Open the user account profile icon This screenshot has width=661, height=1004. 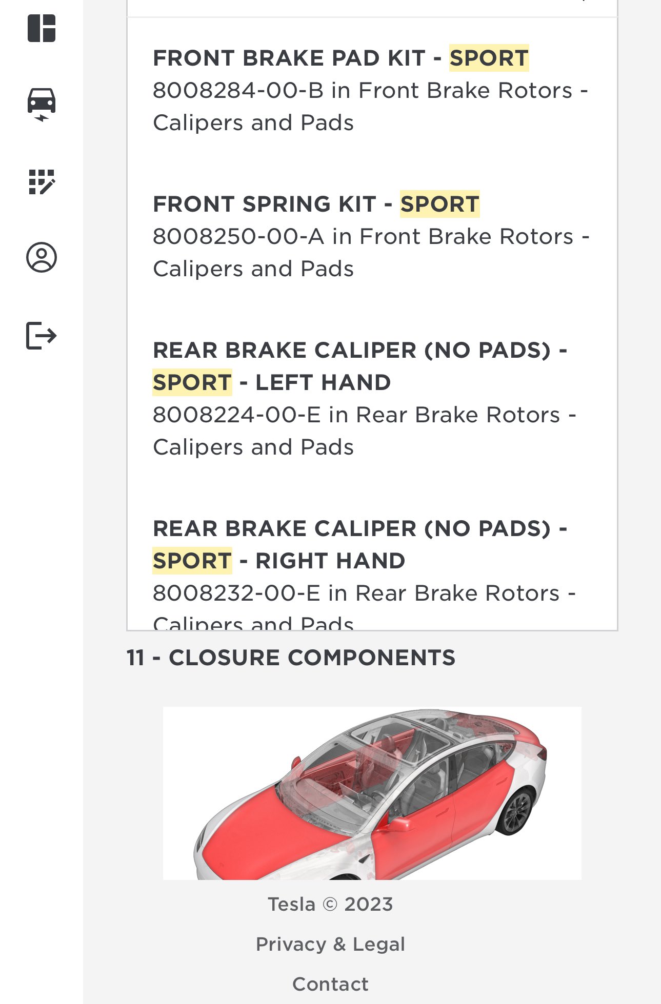(42, 257)
